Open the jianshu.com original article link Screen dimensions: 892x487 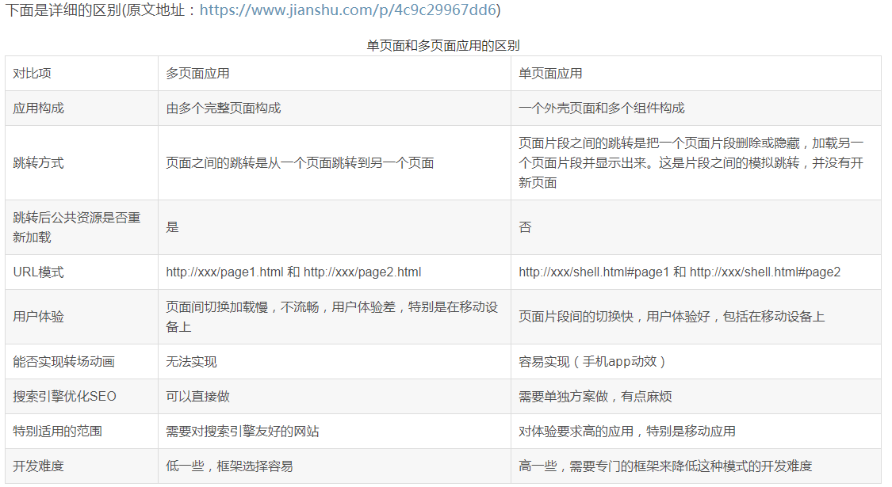click(347, 10)
